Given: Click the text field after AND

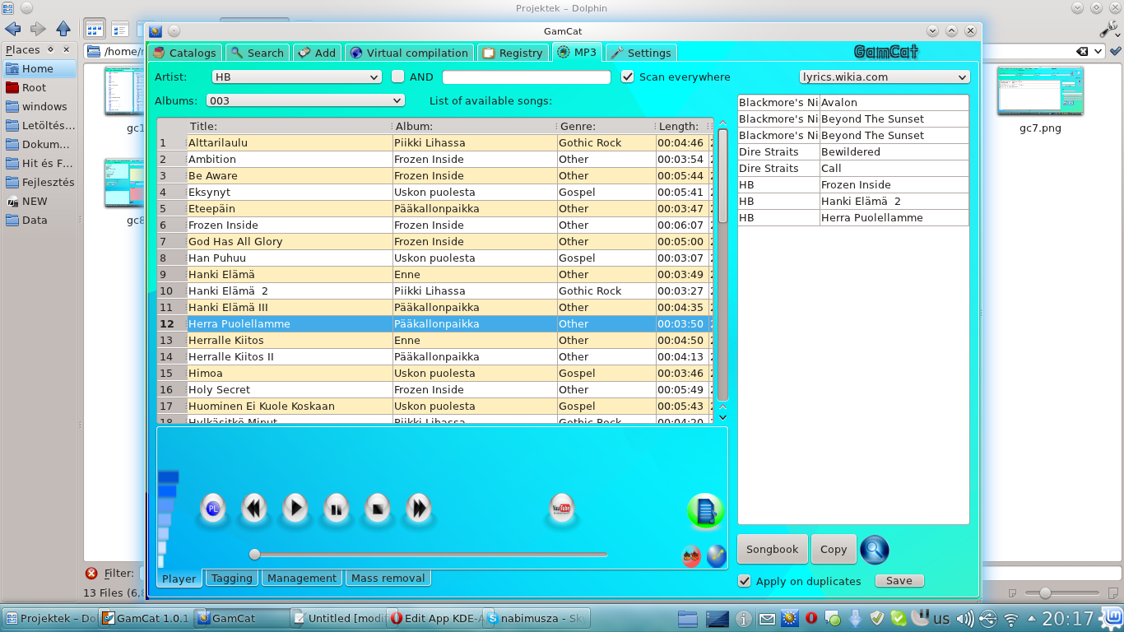Looking at the screenshot, I should [x=527, y=77].
